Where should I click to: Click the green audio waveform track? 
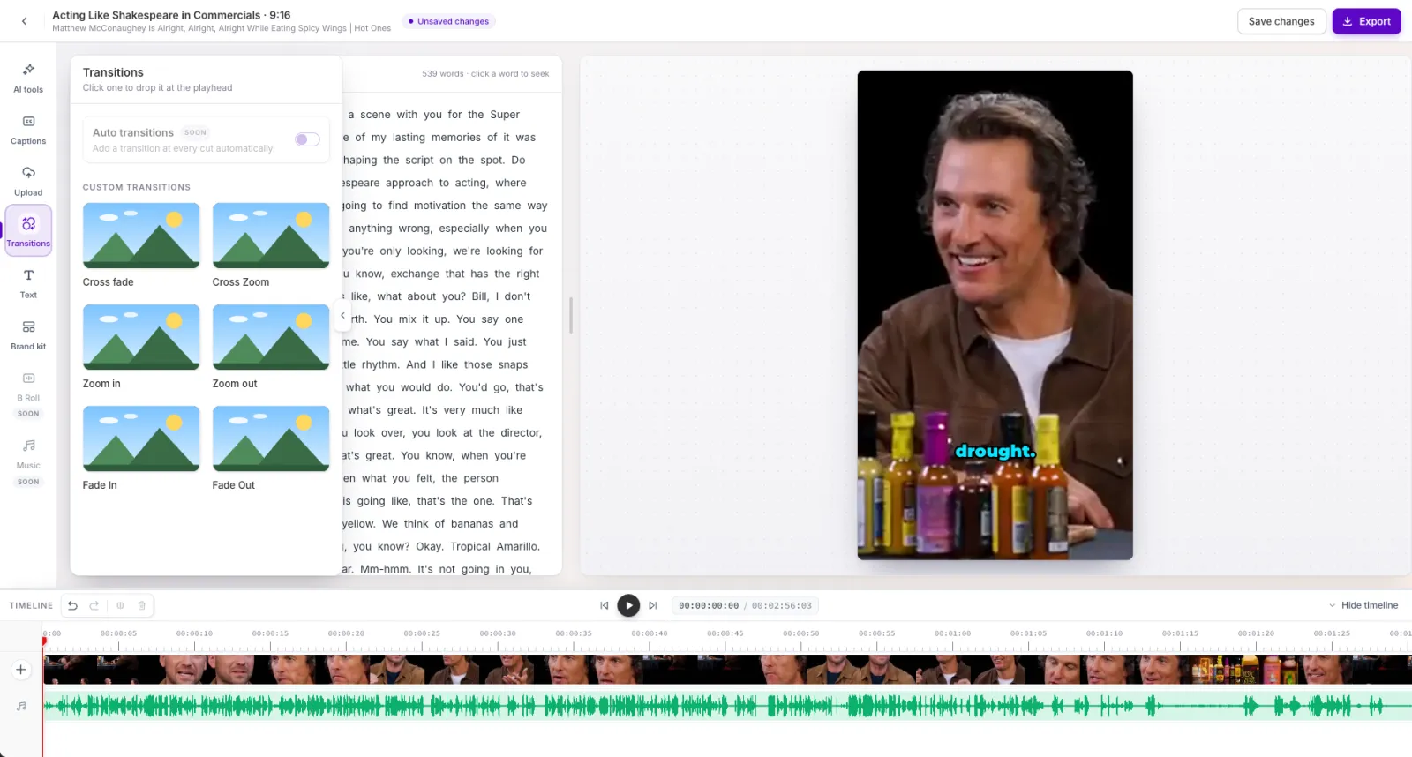[727, 706]
